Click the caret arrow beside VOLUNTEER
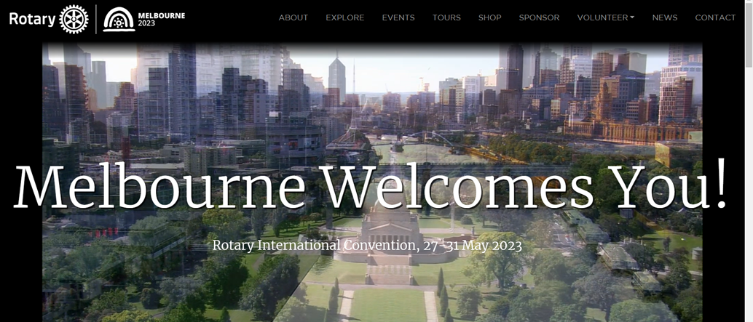This screenshot has height=322, width=753. point(631,17)
